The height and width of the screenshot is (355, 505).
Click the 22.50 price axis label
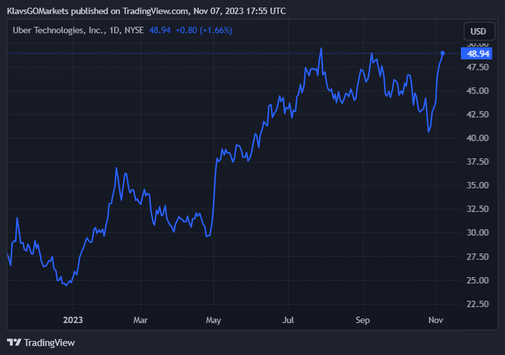(478, 304)
